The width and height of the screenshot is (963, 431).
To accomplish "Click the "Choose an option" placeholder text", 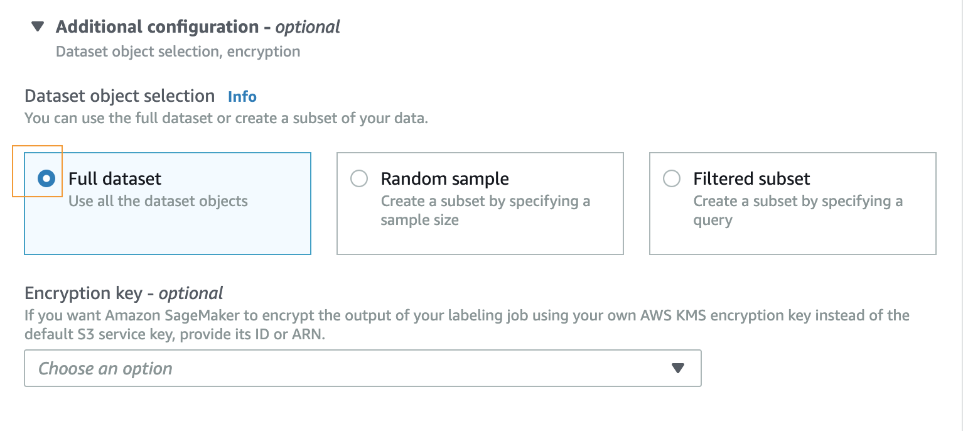I will point(105,369).
